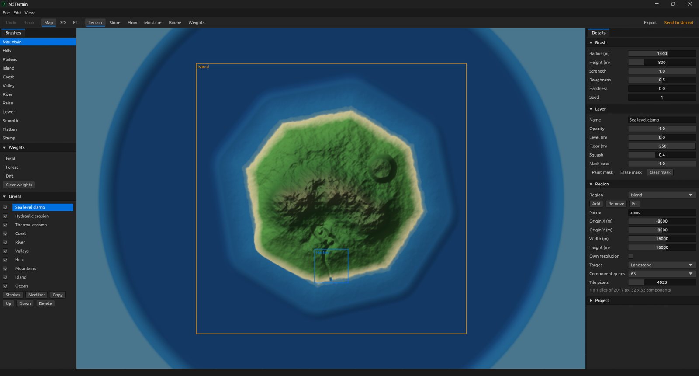Adjust the brush Radius slider
Image resolution: width=699 pixels, height=376 pixels.
(662, 54)
